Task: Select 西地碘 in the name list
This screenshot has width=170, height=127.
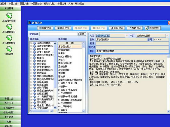Action: 62,76
